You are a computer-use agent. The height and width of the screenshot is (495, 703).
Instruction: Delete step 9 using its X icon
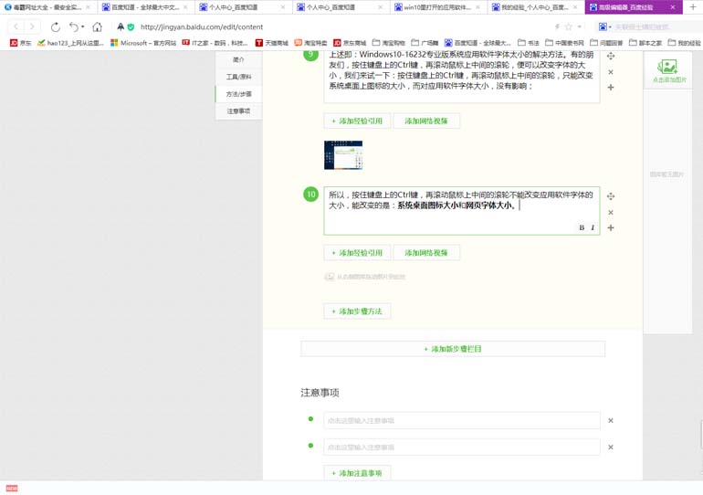pos(611,72)
